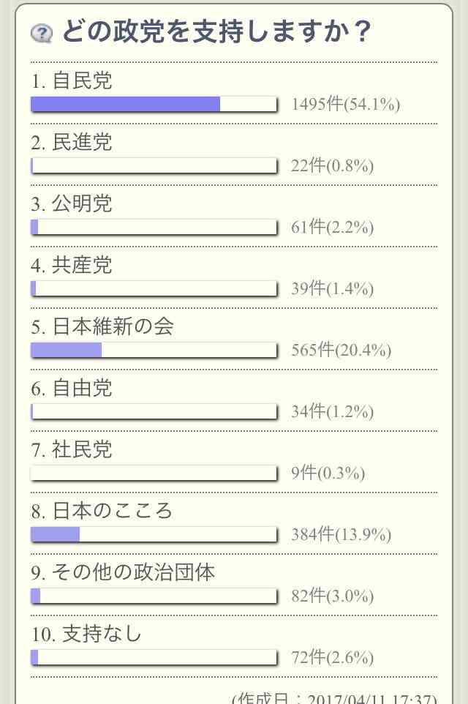Select the 日本維新の会 poll option label

[x=102, y=327]
